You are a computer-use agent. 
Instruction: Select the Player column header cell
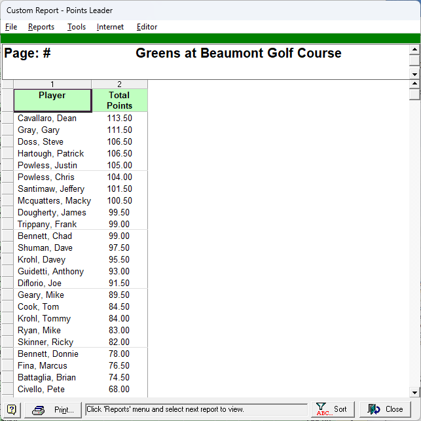[x=52, y=100]
